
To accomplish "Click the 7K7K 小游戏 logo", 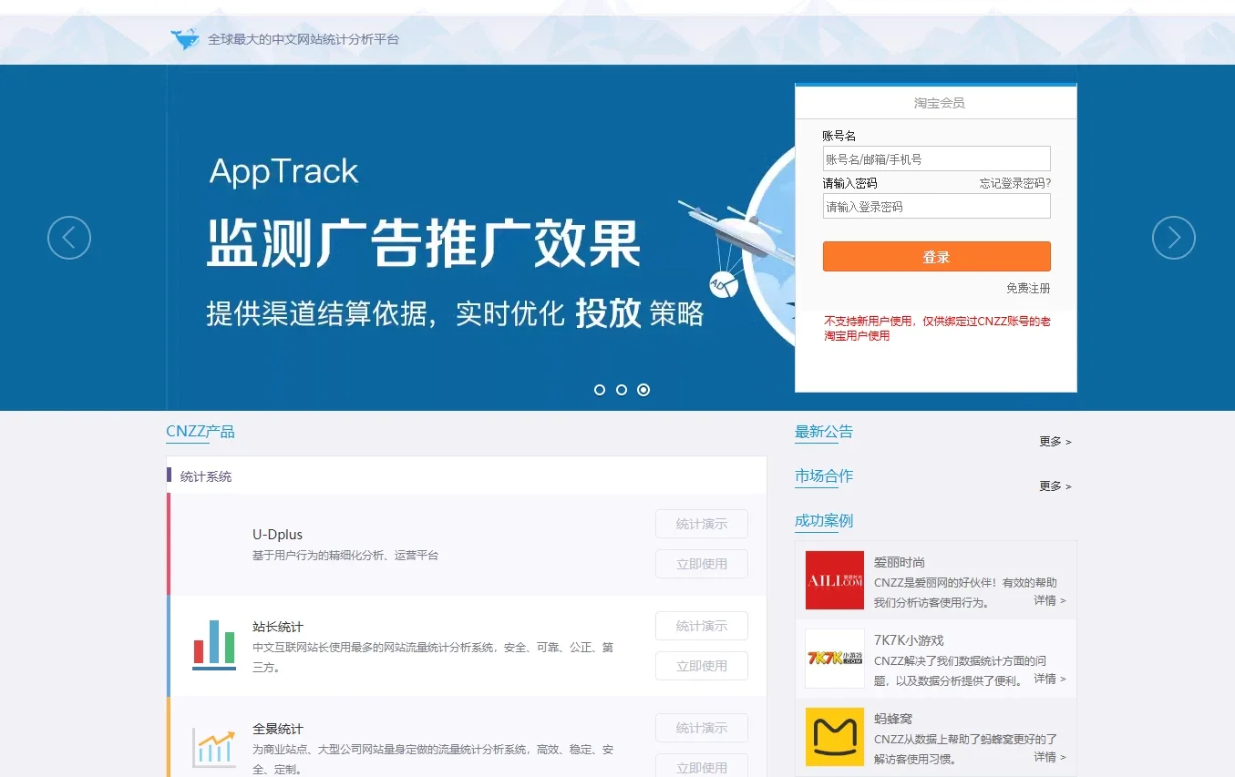I will pyautogui.click(x=833, y=658).
